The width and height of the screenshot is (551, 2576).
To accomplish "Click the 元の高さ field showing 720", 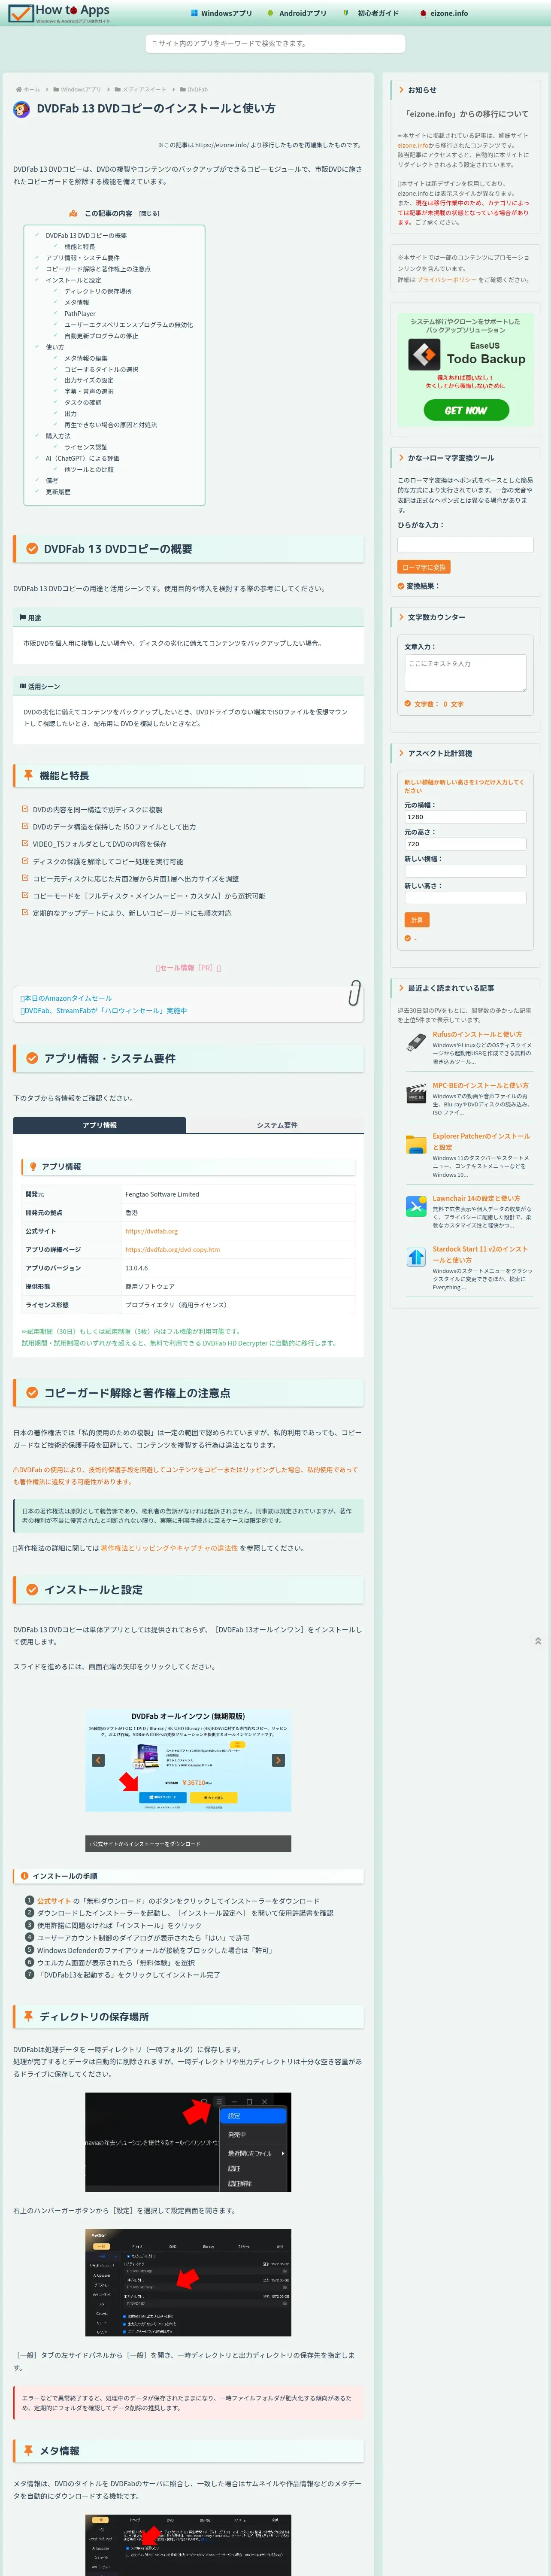I will [465, 845].
